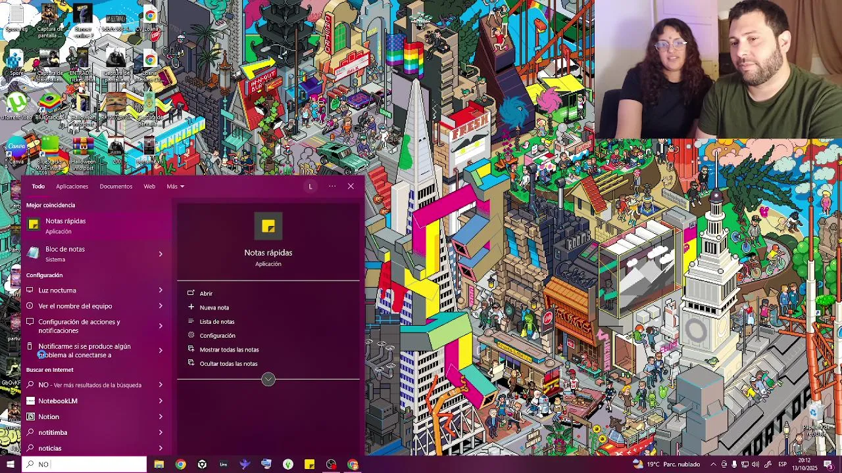Expand the NotebookLM suggestion arrow
The width and height of the screenshot is (842, 473).
click(x=161, y=401)
